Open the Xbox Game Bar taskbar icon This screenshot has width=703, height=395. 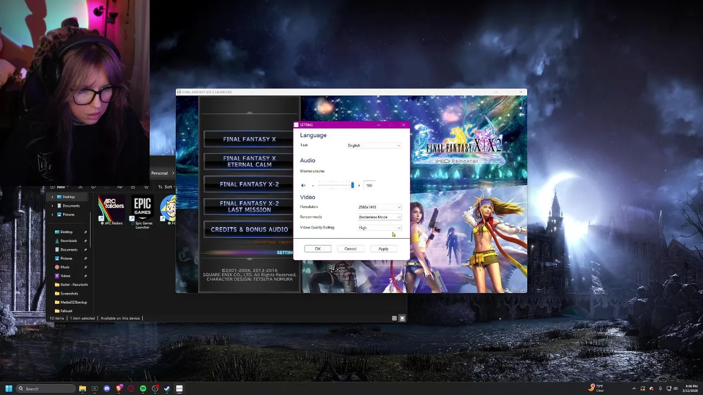[x=94, y=388]
